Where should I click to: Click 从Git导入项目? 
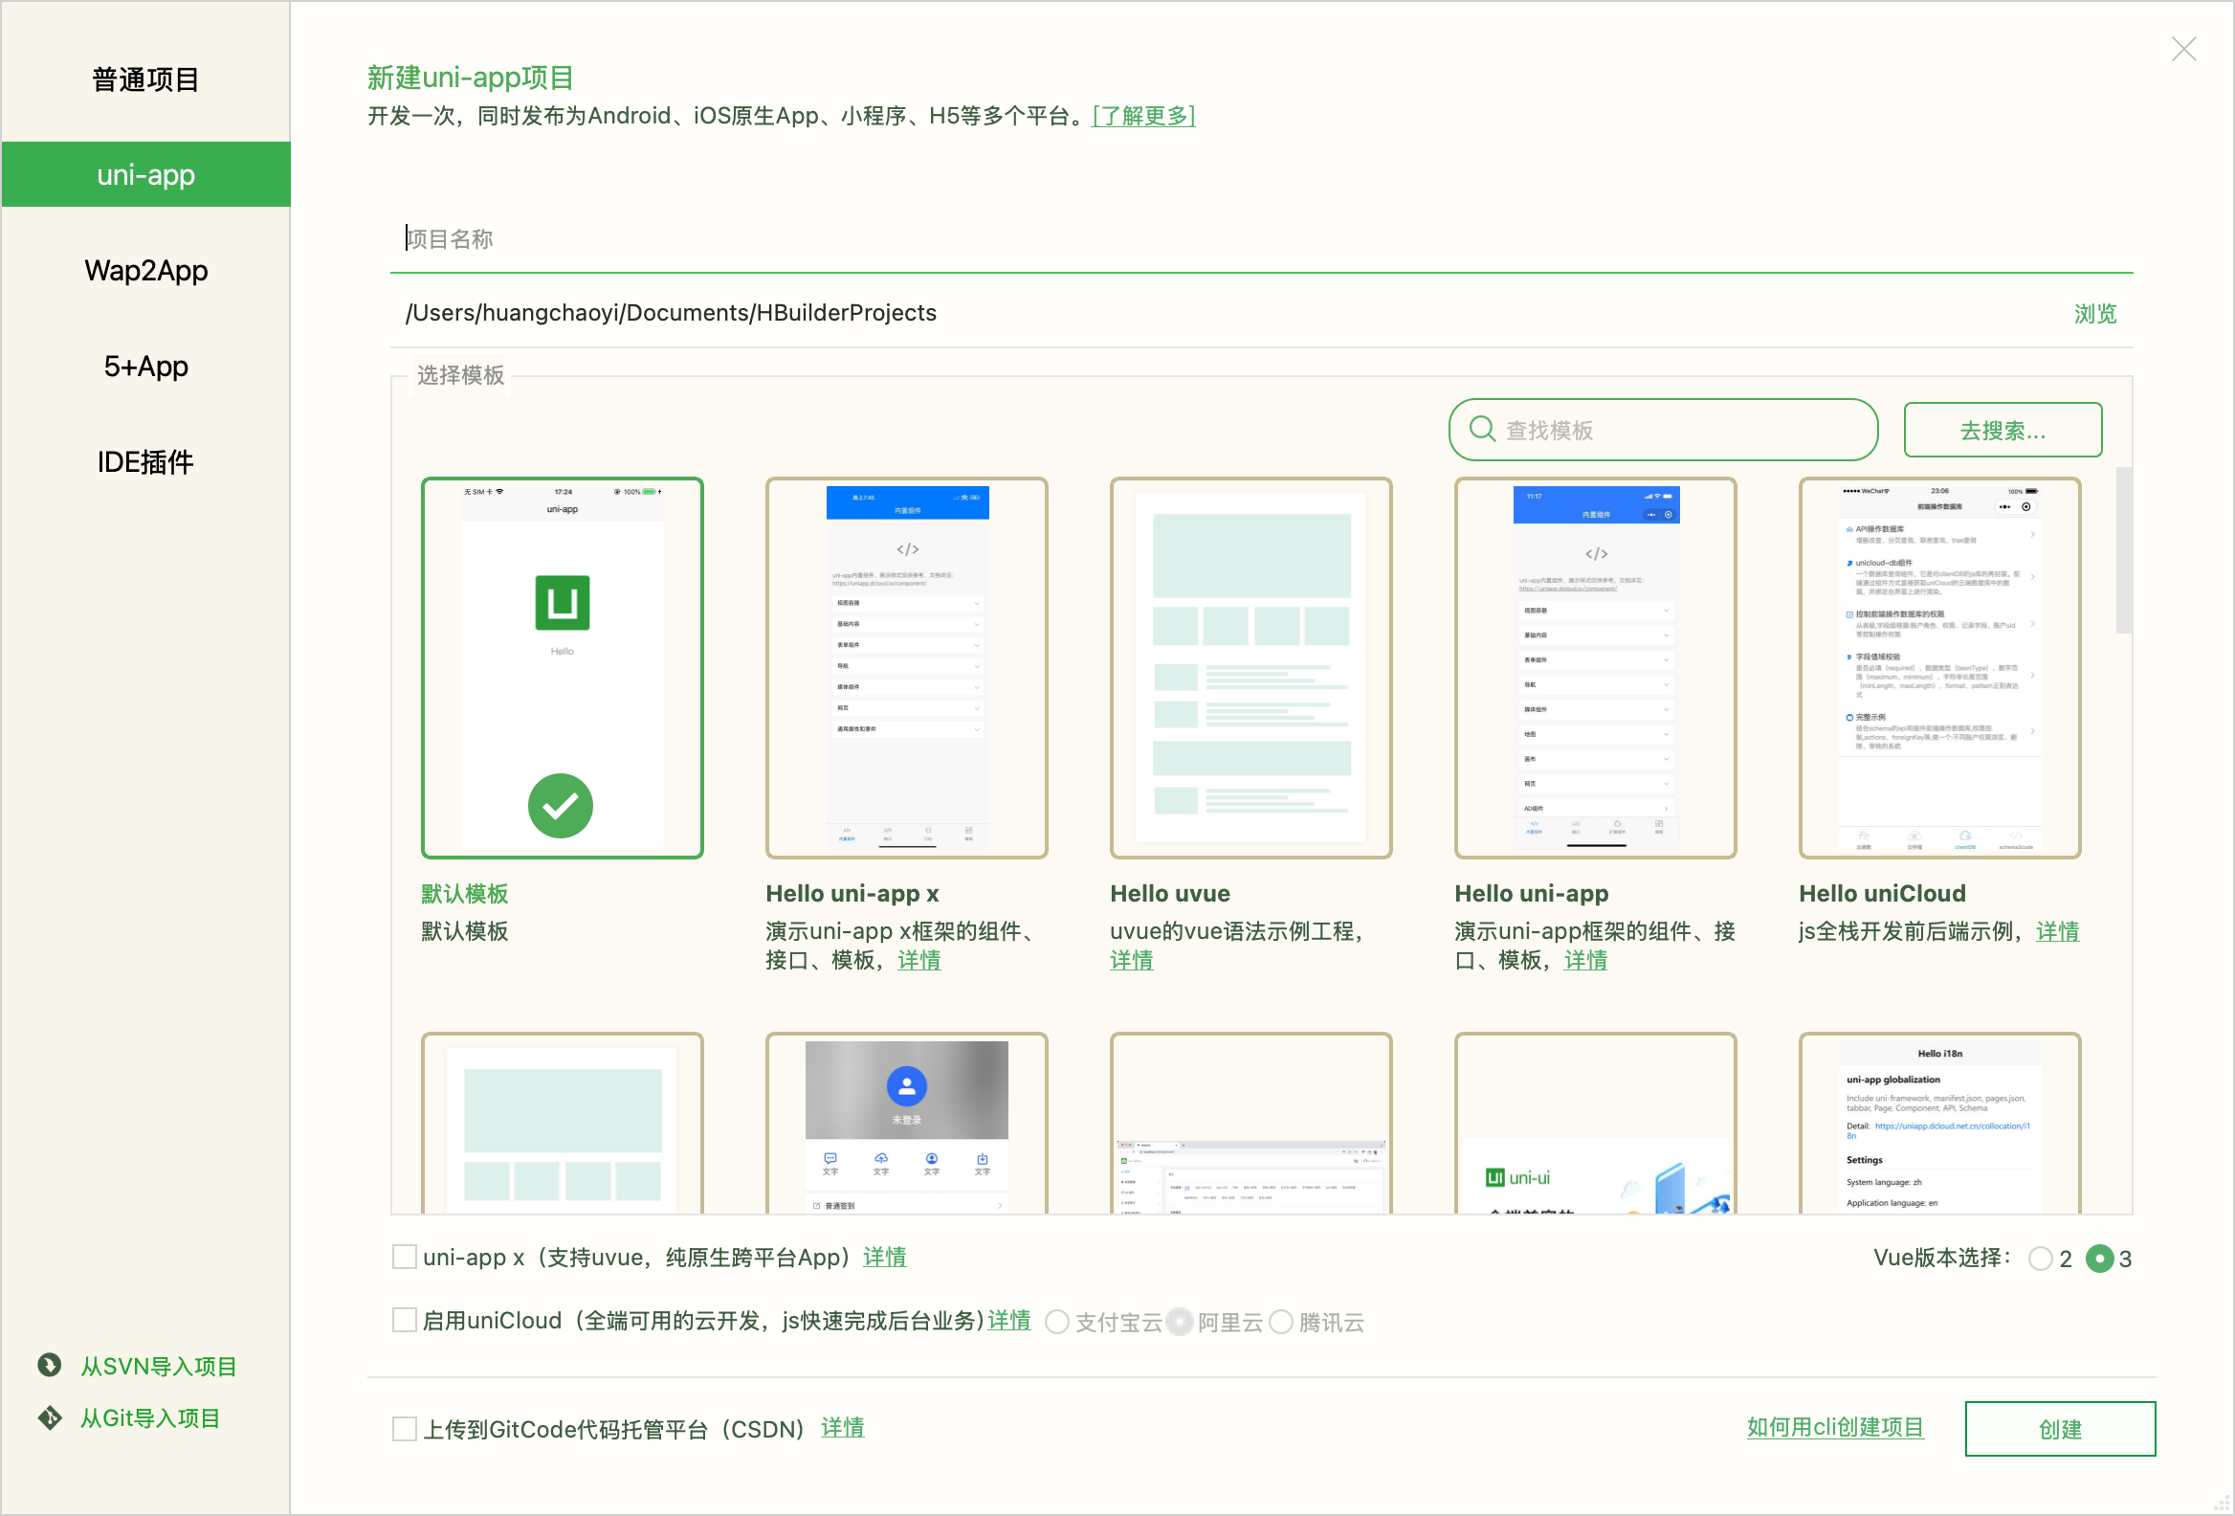[x=150, y=1417]
